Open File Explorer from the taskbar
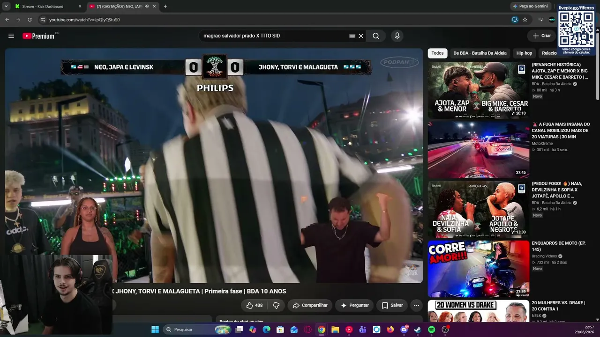 (335, 330)
